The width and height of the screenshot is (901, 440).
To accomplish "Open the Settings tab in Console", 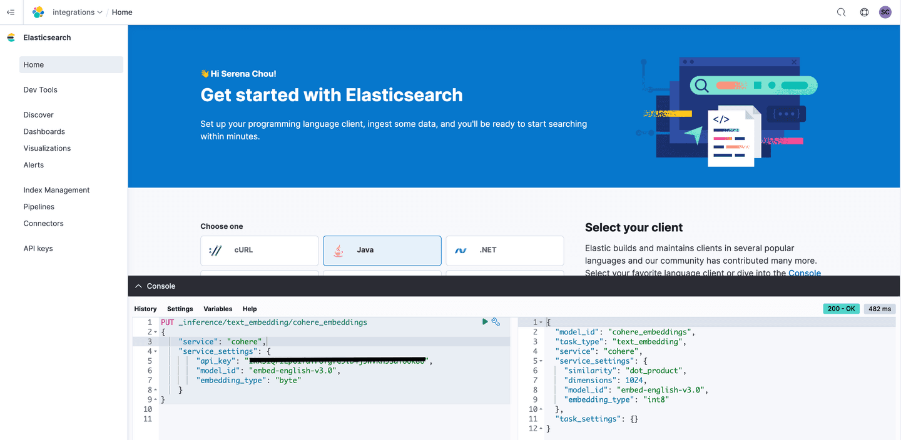I will point(180,309).
